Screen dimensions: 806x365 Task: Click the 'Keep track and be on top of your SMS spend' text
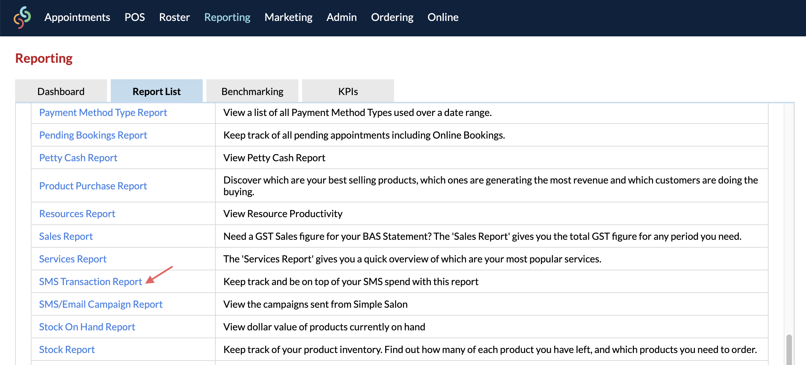(351, 282)
